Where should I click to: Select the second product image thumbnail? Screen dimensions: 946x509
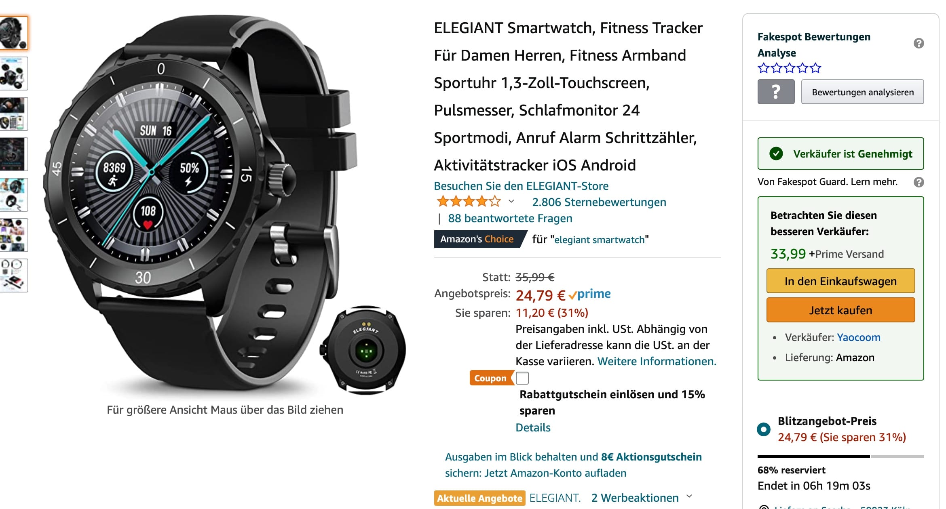coord(14,74)
